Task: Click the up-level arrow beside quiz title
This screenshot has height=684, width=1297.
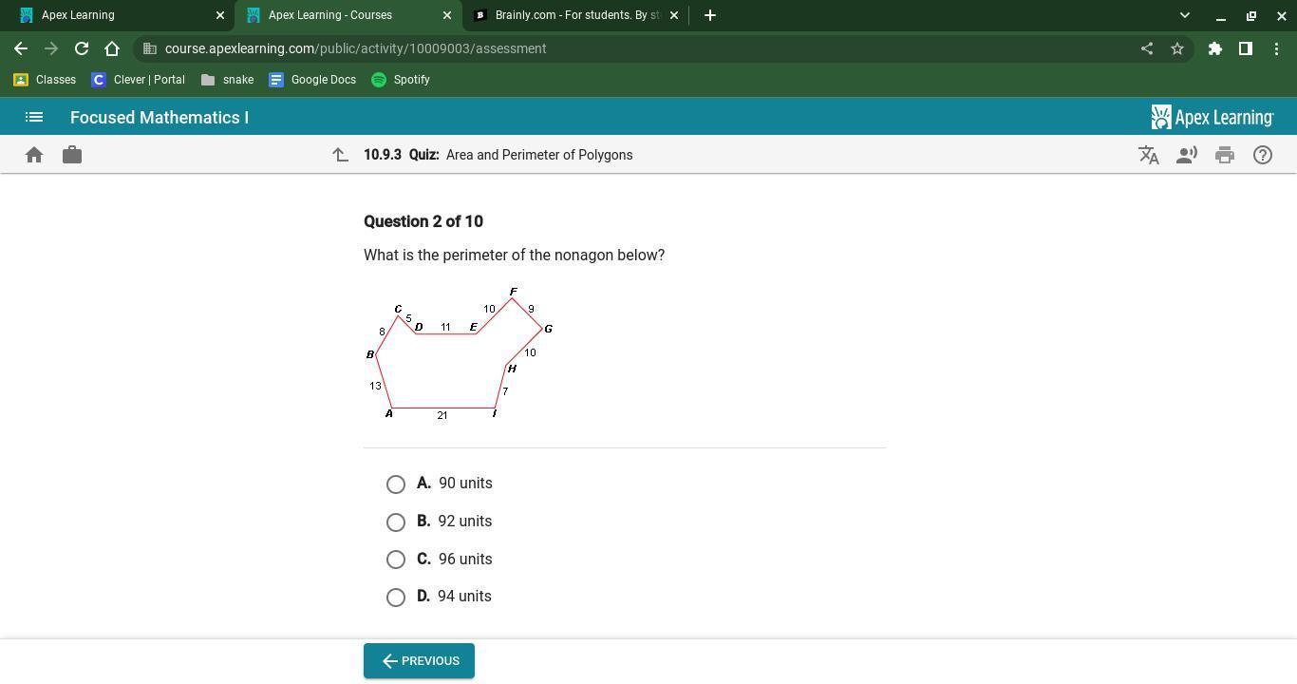Action: tap(340, 155)
